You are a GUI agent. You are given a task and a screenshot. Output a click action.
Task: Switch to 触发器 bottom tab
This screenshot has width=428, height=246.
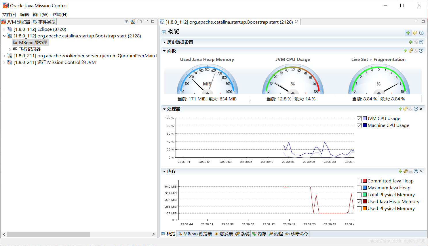(224, 234)
